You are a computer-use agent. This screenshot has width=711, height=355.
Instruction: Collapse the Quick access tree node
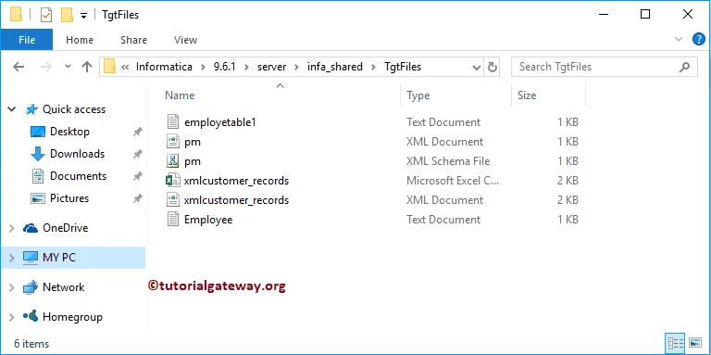coord(12,109)
